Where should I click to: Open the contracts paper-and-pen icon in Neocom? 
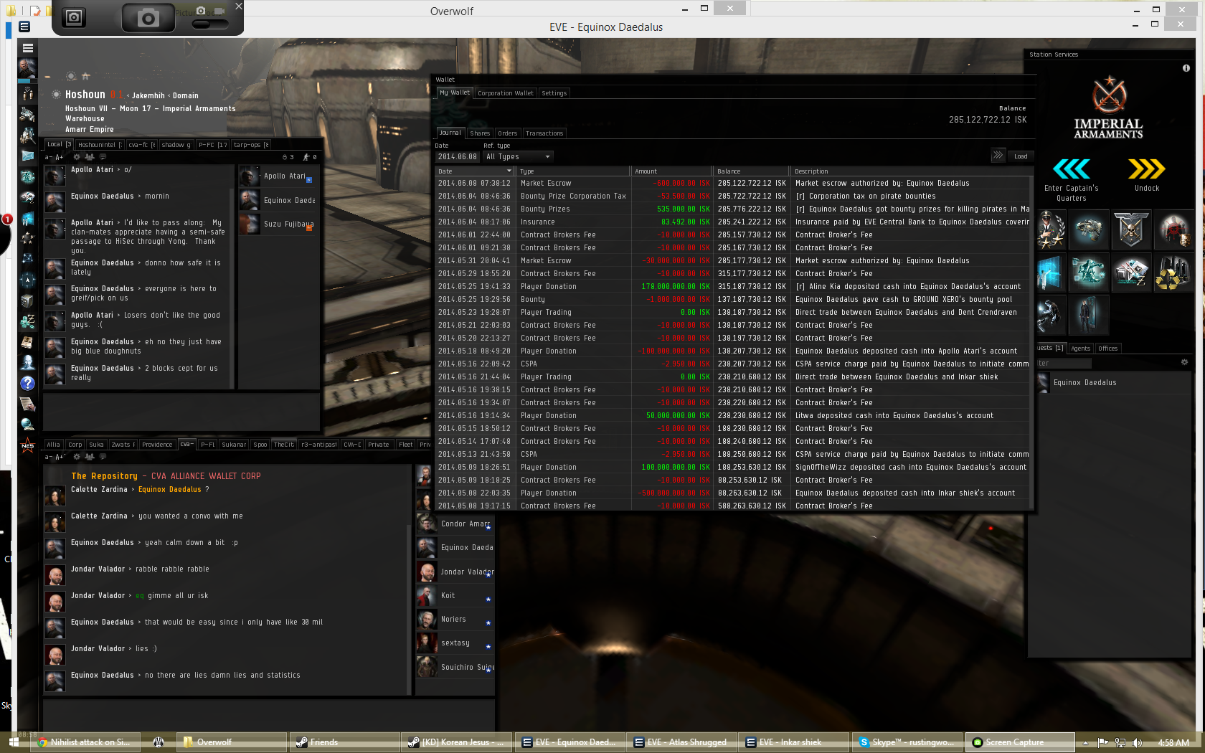coord(27,404)
